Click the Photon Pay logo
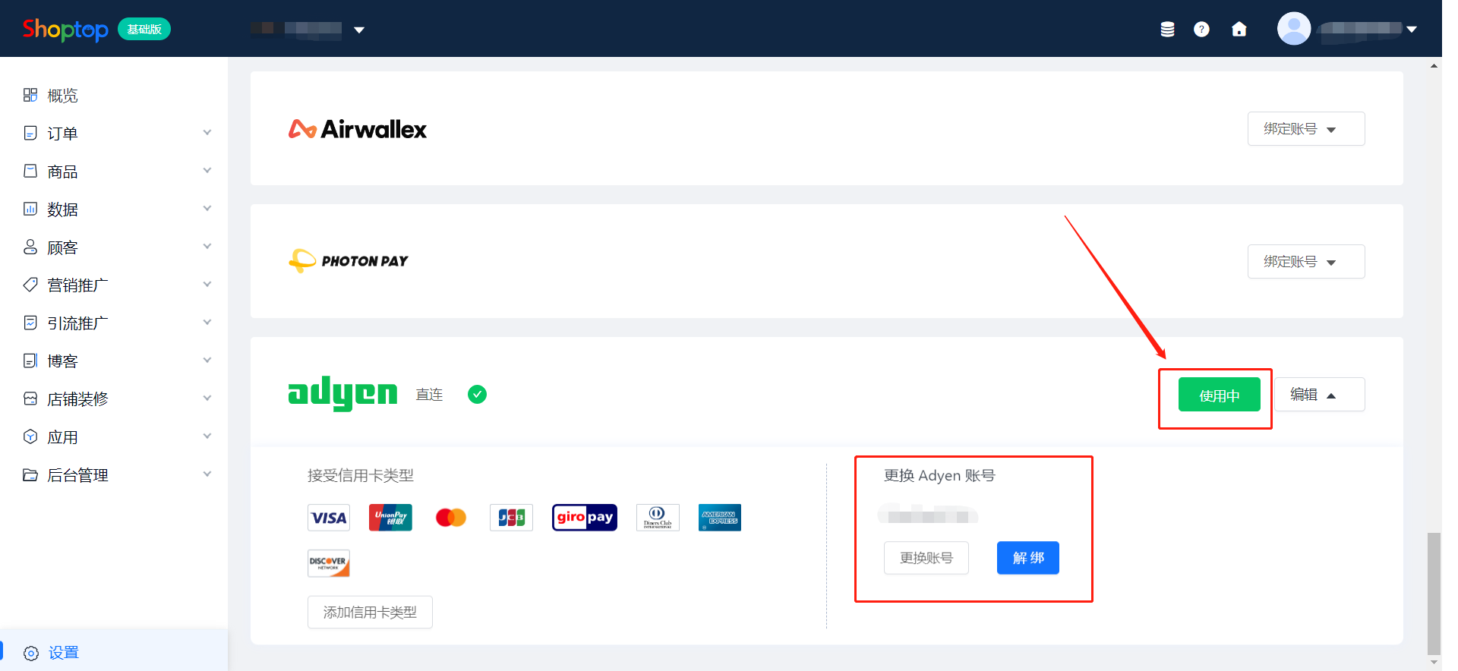 (x=349, y=260)
